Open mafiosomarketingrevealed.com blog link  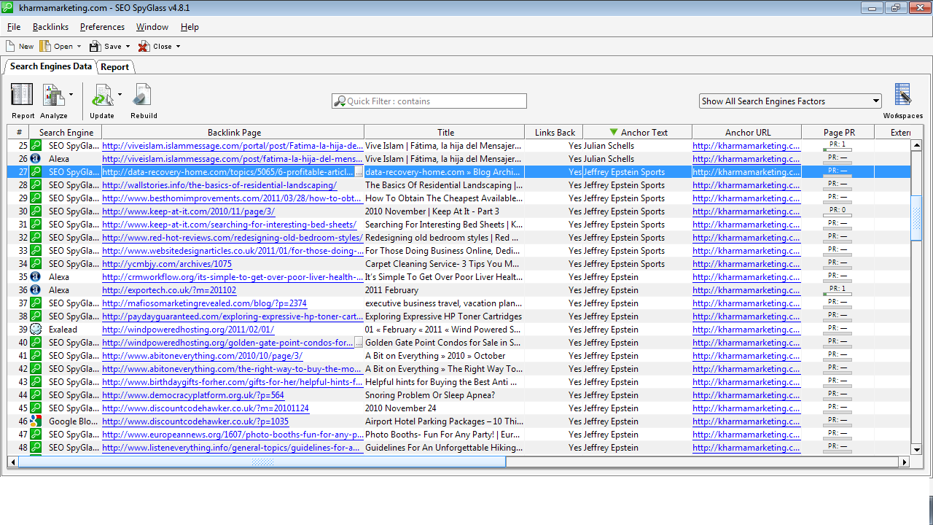[x=204, y=303]
